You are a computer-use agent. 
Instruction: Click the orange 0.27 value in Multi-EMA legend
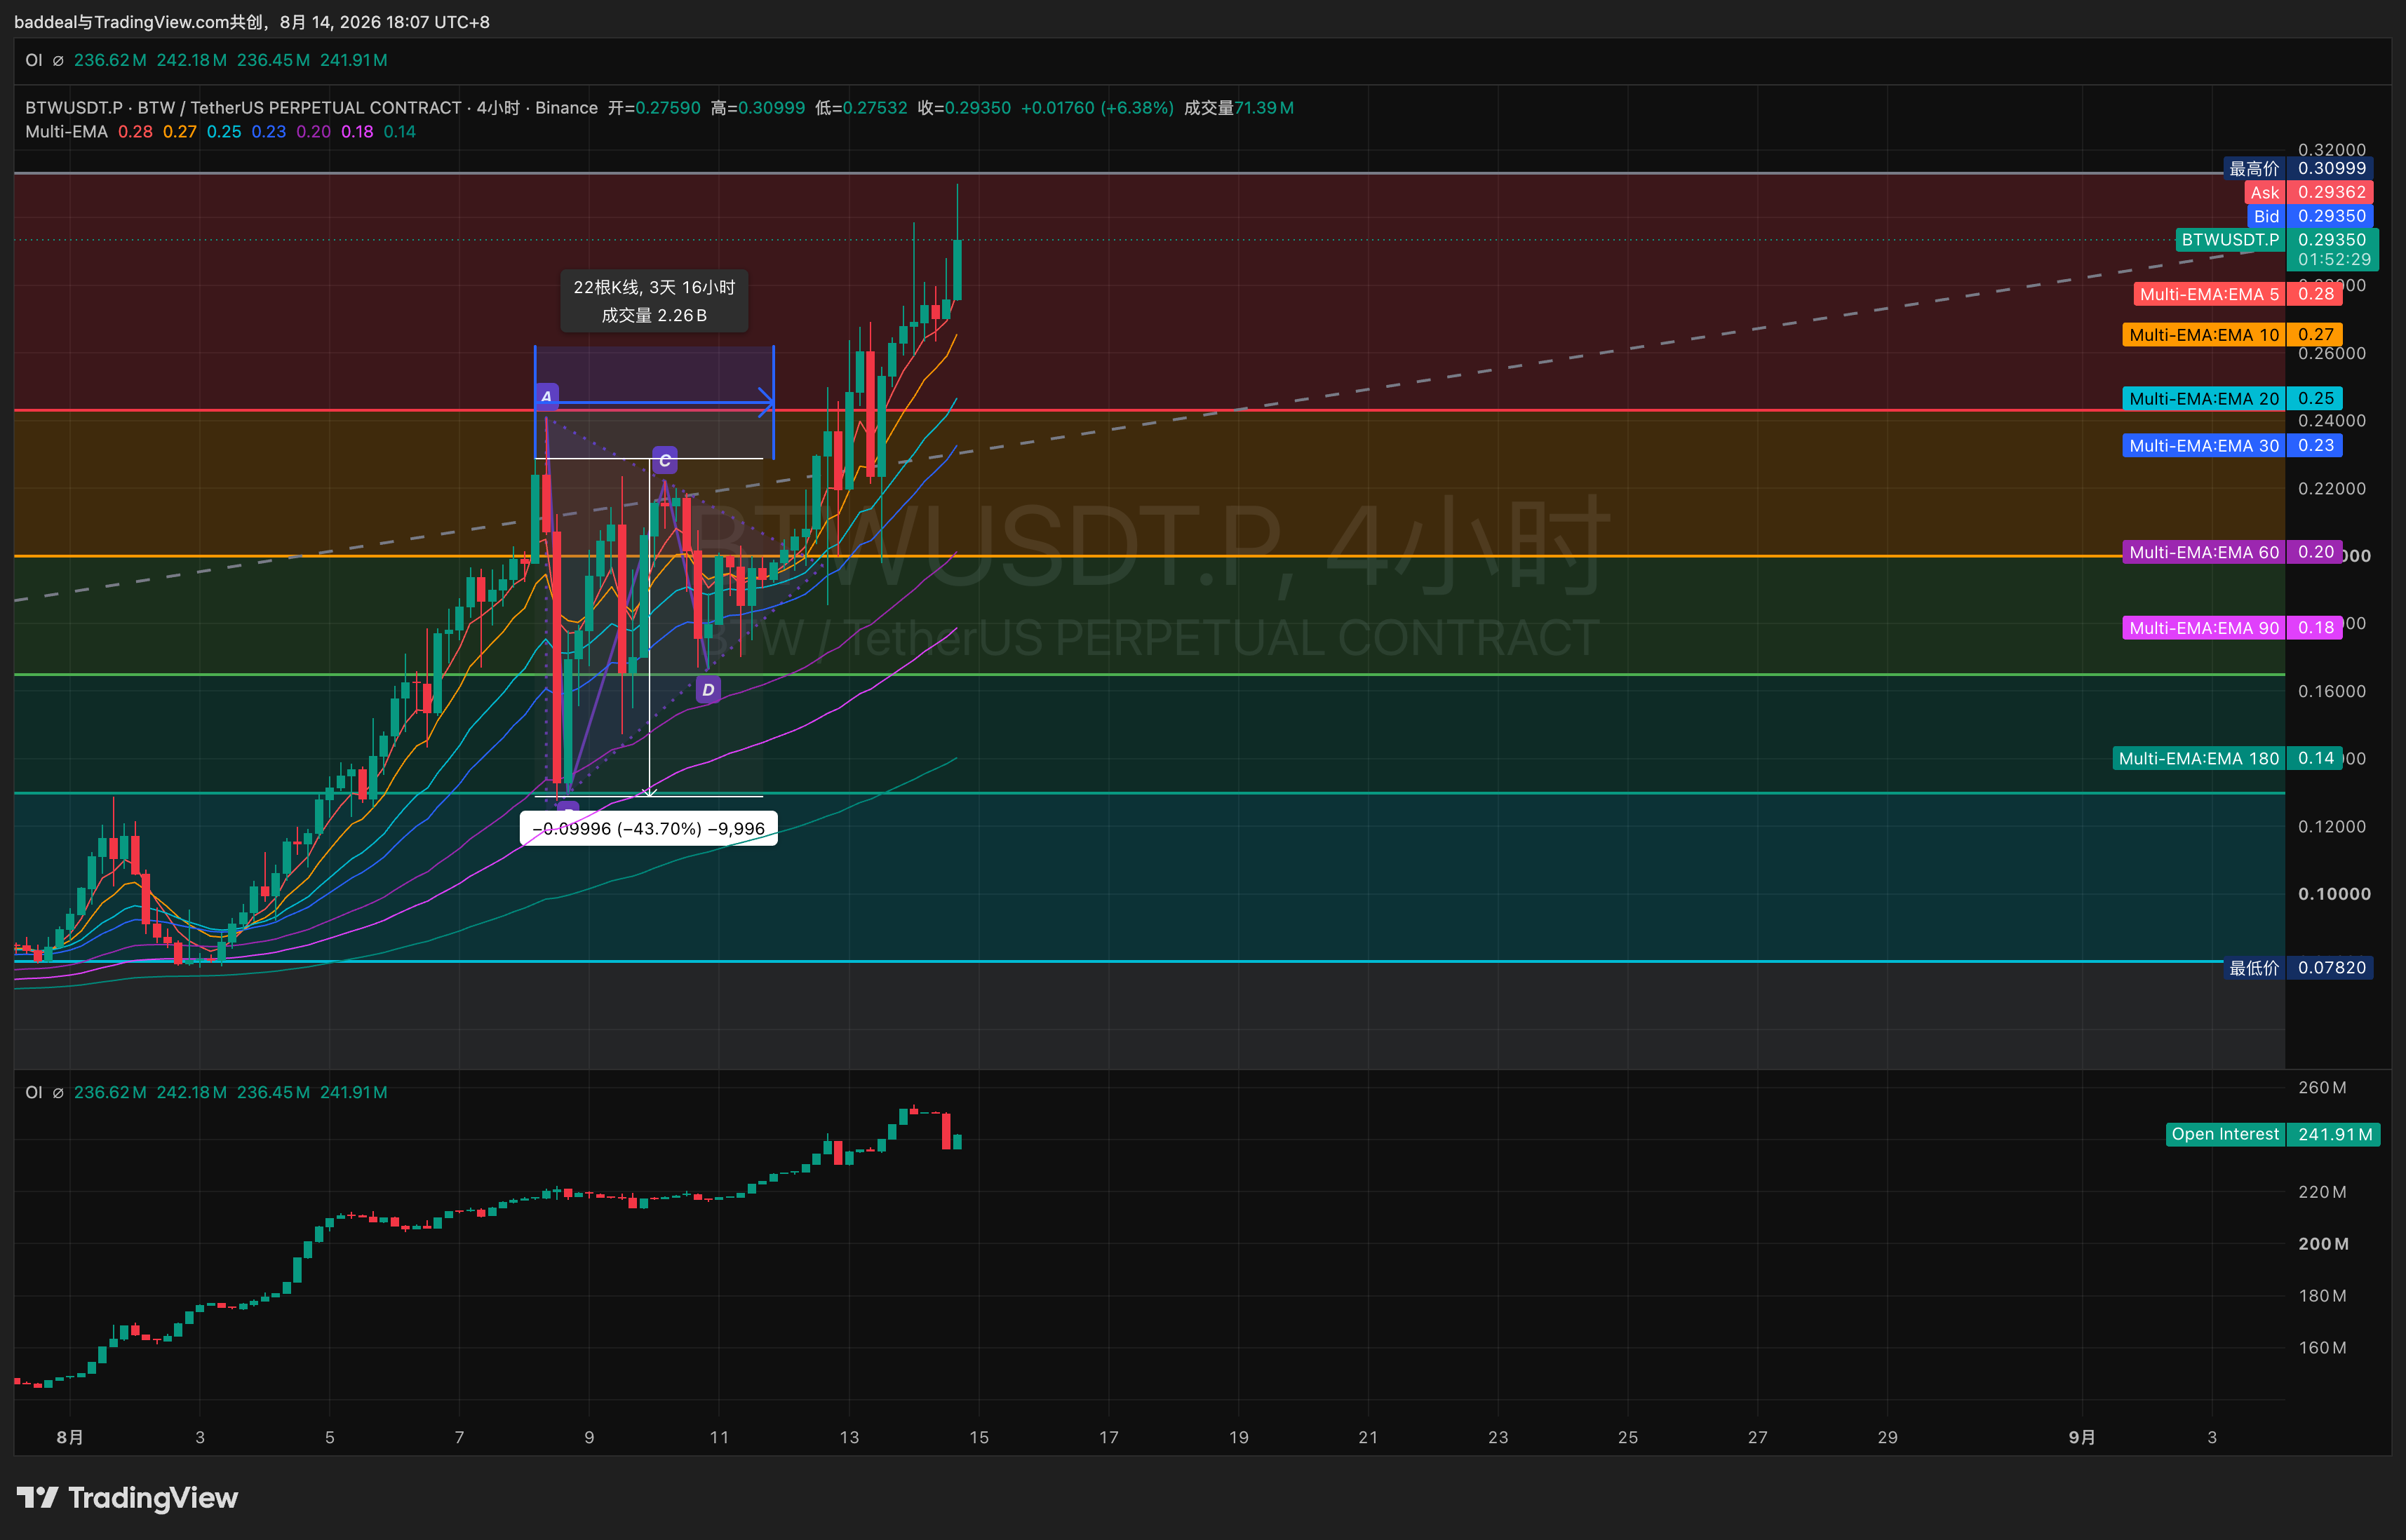click(x=180, y=132)
